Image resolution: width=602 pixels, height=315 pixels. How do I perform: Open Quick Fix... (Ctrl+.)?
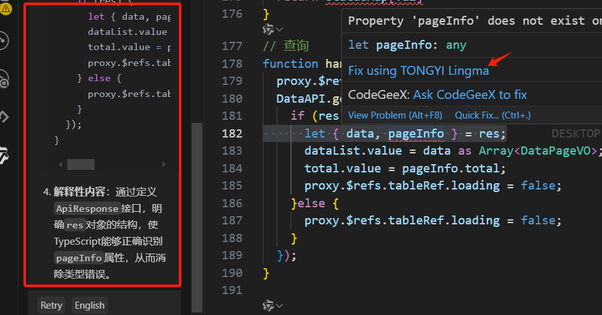coord(493,115)
